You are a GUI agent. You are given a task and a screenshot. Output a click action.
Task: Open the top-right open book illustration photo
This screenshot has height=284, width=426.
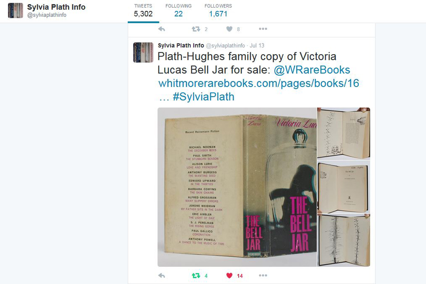343,133
